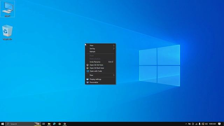Viewport: 224px width, 126px height.
Task: Open Display settings from context menu
Action: click(100, 79)
